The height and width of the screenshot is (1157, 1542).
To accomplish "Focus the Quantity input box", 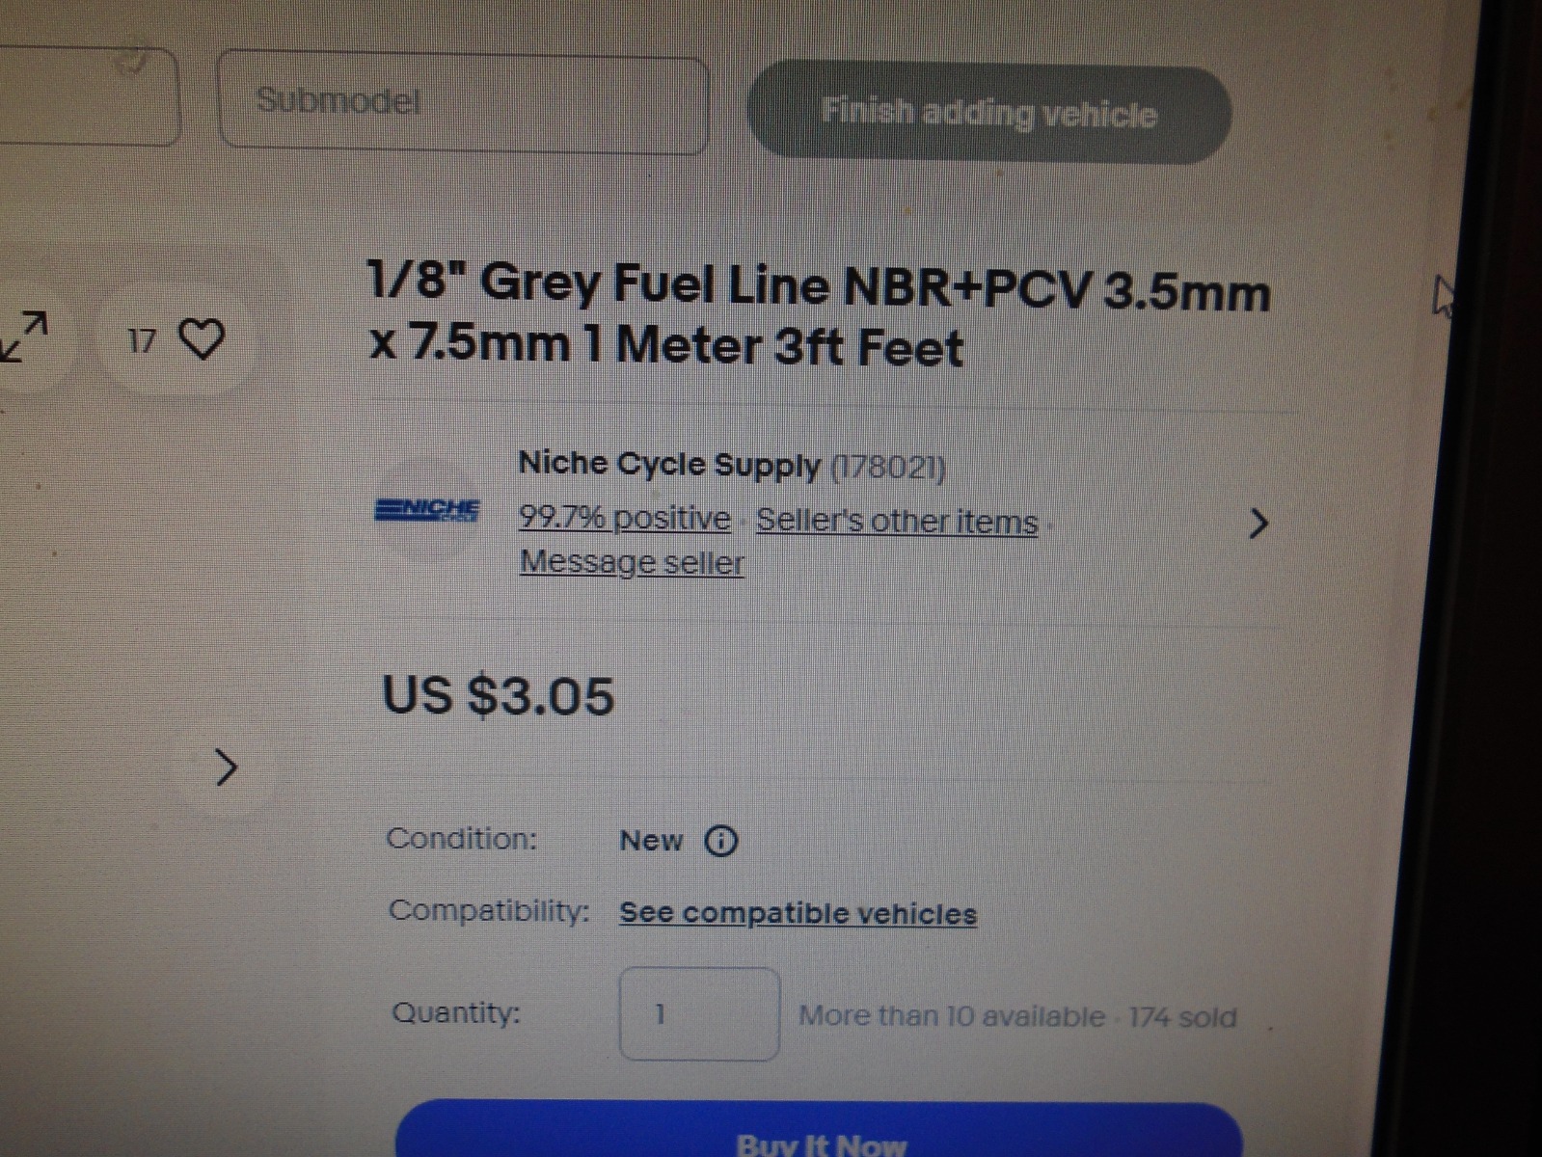I will 699,1014.
